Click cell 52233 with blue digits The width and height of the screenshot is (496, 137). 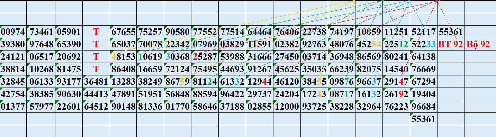point(424,45)
